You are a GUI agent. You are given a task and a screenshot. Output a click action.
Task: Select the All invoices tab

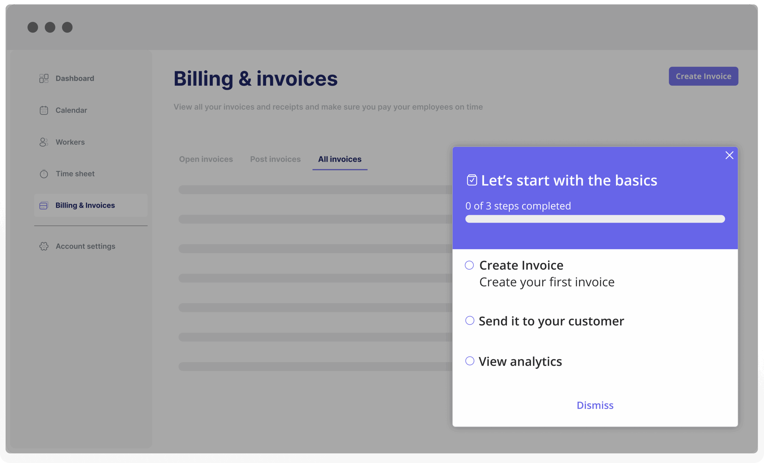click(x=340, y=159)
